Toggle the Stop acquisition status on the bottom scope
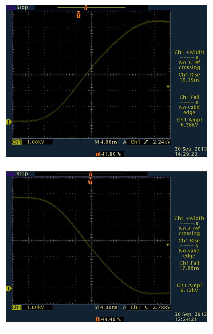Viewport: 213px width, 334px height. [22, 174]
